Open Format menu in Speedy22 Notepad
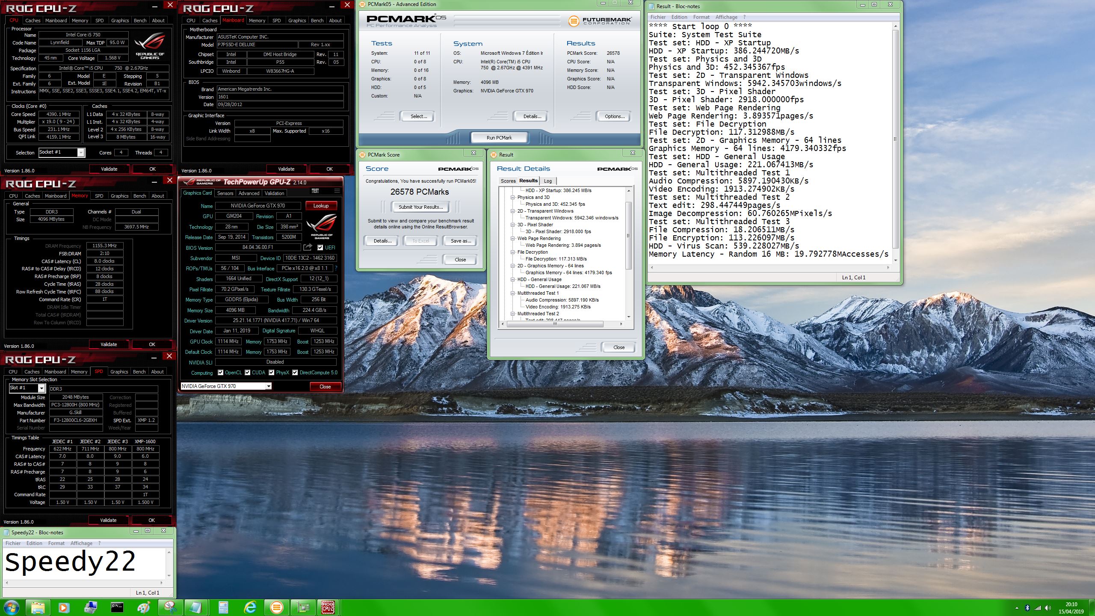1095x616 pixels. 56,543
